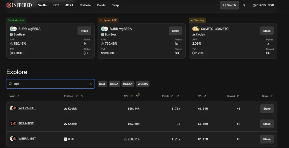This screenshot has width=289, height=148.
Task: Click the $8.04M TVL value
Action: coord(203,109)
